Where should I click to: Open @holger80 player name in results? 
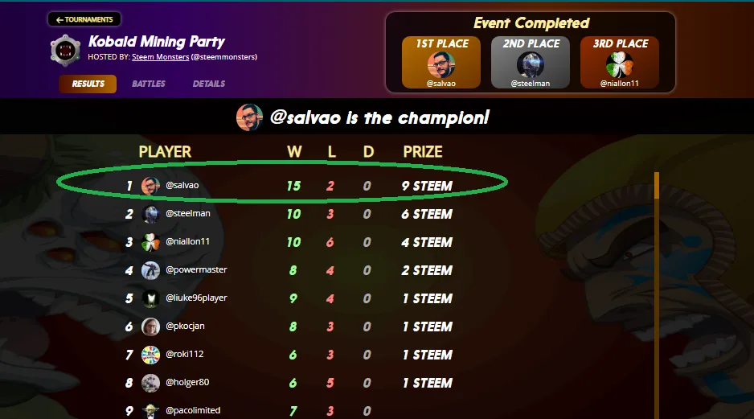(x=187, y=383)
